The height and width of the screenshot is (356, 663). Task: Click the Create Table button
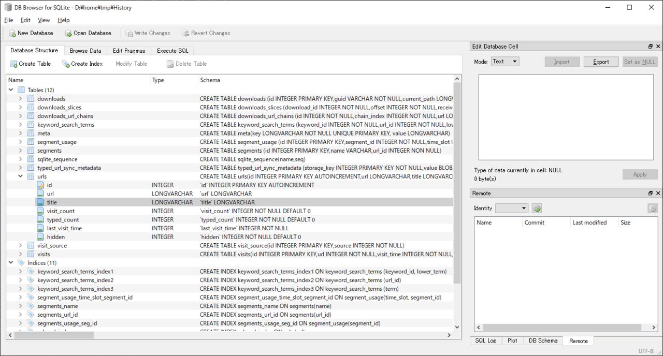coord(31,64)
